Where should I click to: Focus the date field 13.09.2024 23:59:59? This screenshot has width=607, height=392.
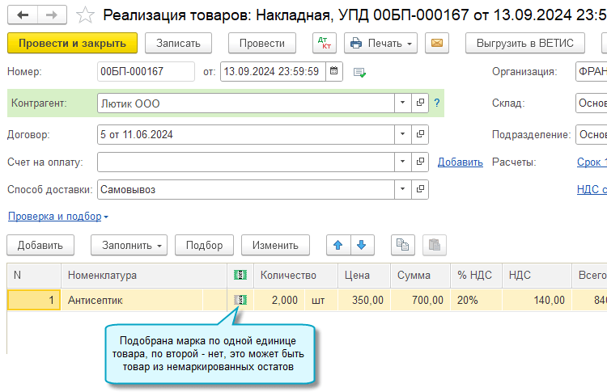(x=273, y=71)
